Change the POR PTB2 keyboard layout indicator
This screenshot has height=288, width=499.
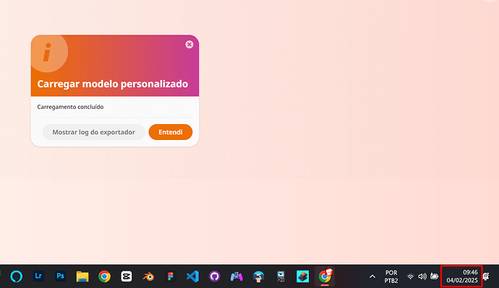(391, 276)
